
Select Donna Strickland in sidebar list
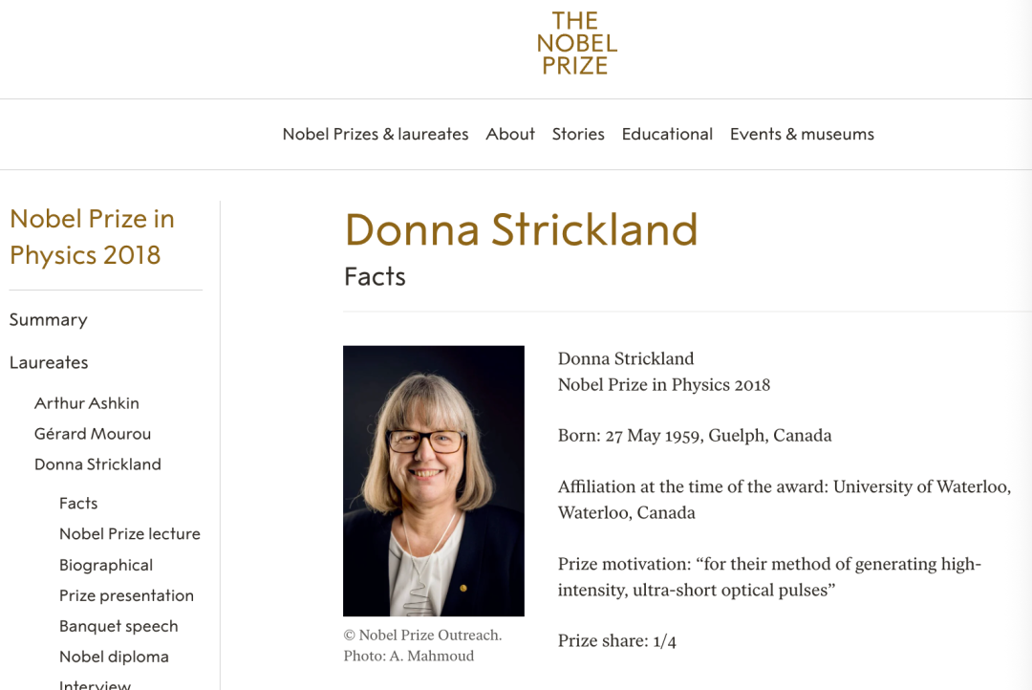point(97,464)
